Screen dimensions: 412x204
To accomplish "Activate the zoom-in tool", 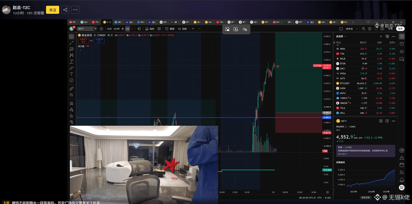I will [x=71, y=95].
